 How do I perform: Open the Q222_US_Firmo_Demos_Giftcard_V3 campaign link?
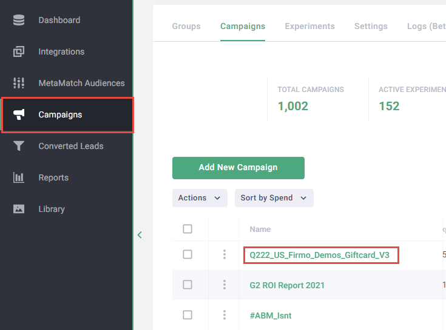point(319,255)
